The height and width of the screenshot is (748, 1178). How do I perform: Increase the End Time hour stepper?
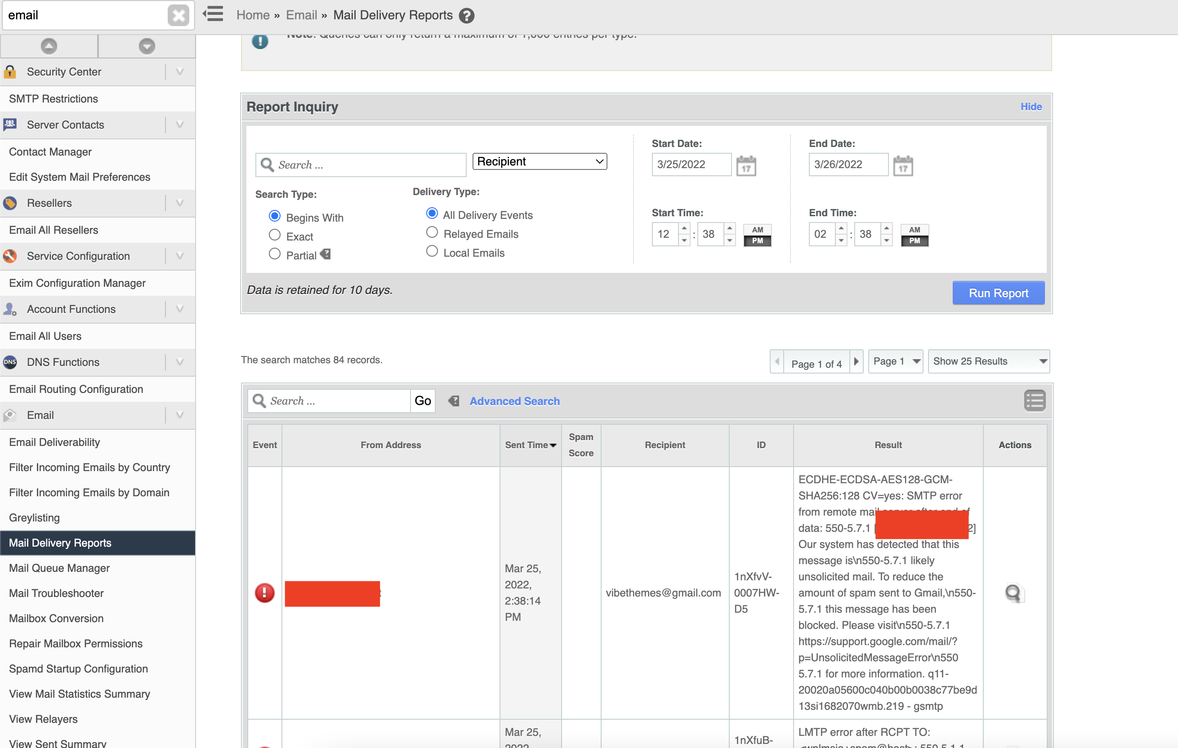coord(841,229)
